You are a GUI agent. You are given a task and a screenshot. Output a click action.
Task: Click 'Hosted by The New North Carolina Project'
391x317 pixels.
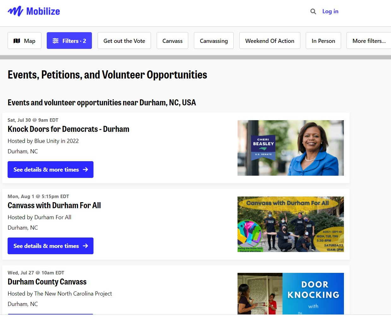[x=60, y=294]
